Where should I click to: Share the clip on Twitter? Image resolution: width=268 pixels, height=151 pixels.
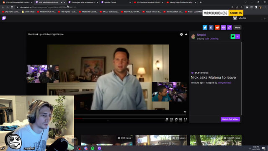(205, 27)
